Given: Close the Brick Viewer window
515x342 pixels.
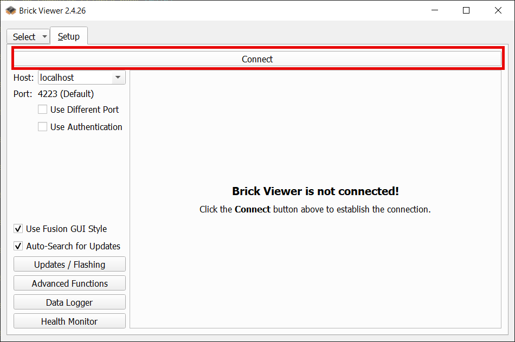Looking at the screenshot, I should point(498,10).
